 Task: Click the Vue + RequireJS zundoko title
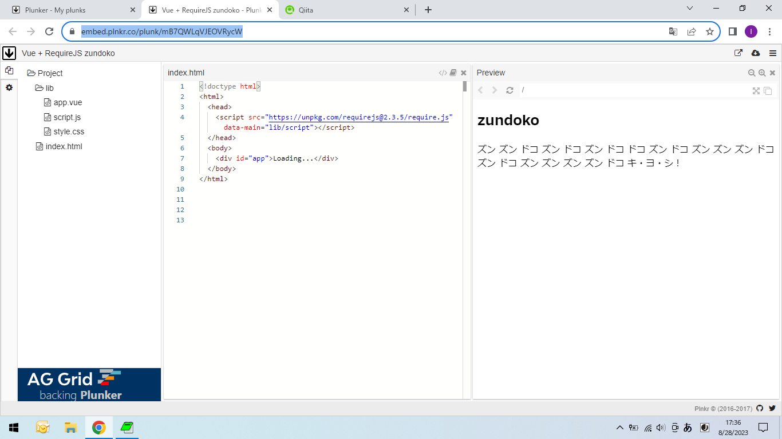[68, 53]
